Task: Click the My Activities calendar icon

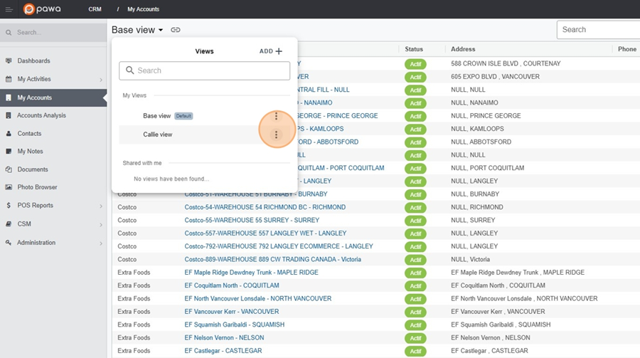Action: [x=9, y=79]
